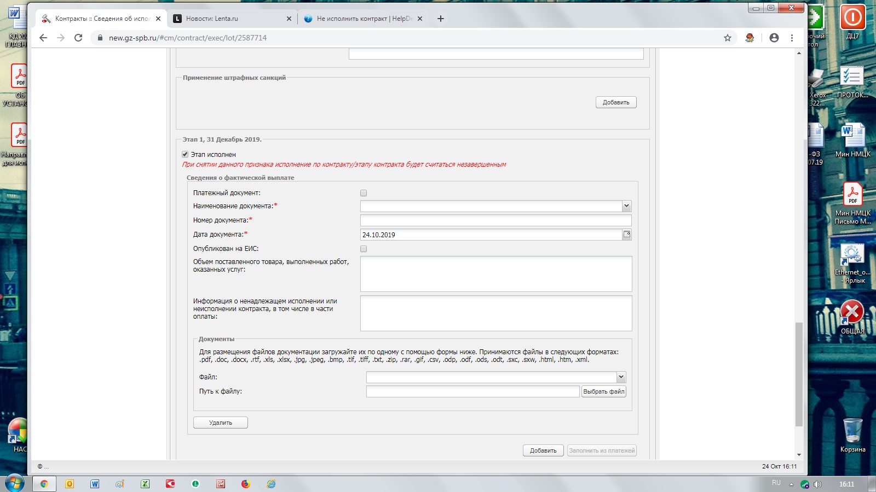This screenshot has width=876, height=492.
Task: Expand the Файл dropdown list
Action: coord(621,377)
